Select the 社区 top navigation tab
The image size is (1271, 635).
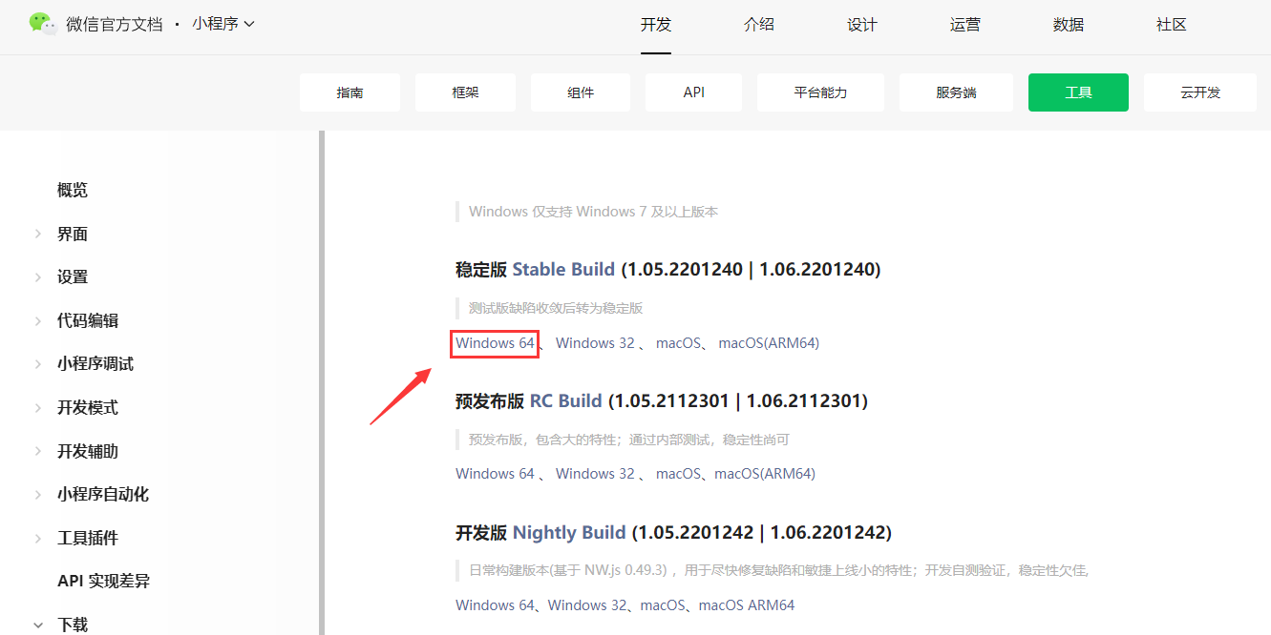[1172, 25]
